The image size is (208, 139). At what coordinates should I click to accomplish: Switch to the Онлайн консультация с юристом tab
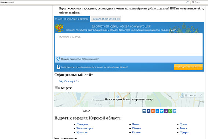72,19
